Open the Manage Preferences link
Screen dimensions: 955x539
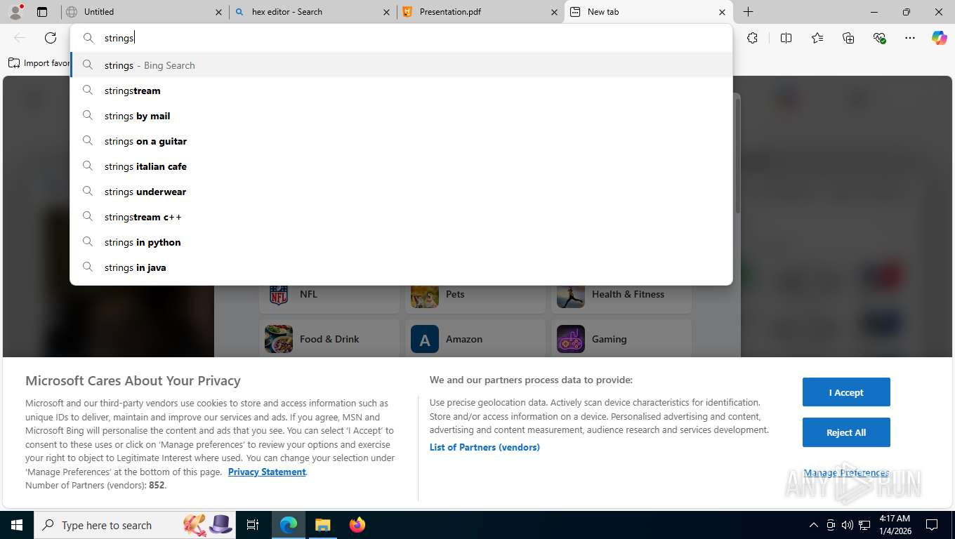click(x=846, y=473)
